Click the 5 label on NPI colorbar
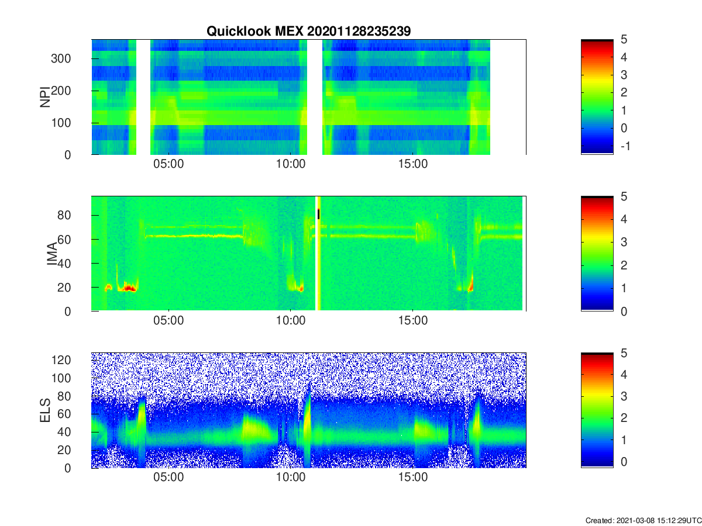 click(624, 40)
